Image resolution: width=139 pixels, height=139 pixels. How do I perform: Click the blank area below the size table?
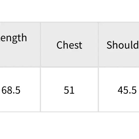[x=69, y=126]
